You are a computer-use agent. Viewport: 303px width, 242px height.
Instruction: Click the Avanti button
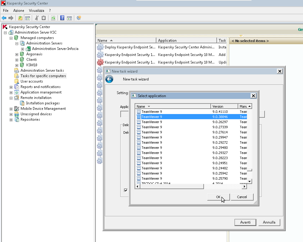click(245, 222)
